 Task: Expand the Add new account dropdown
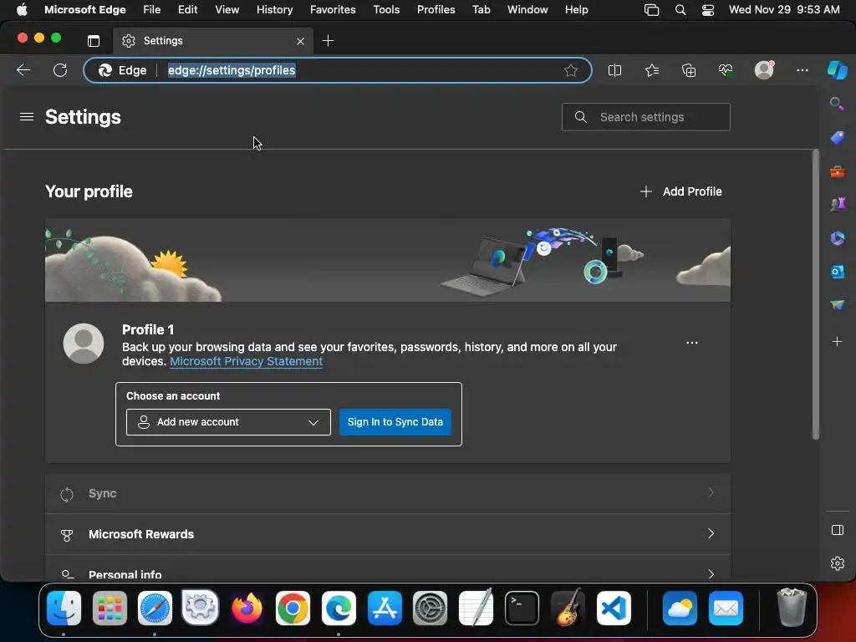[228, 422]
